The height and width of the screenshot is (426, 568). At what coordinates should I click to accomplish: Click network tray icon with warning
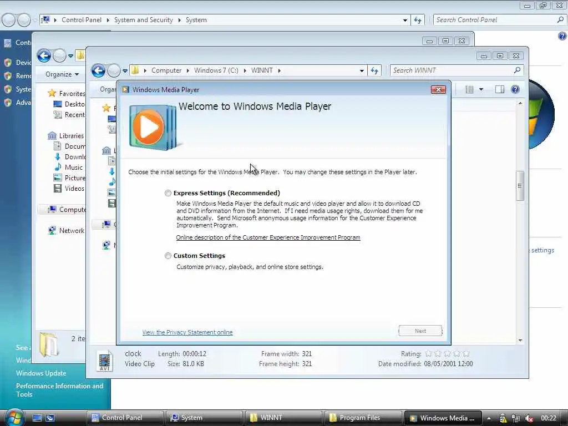click(x=503, y=418)
